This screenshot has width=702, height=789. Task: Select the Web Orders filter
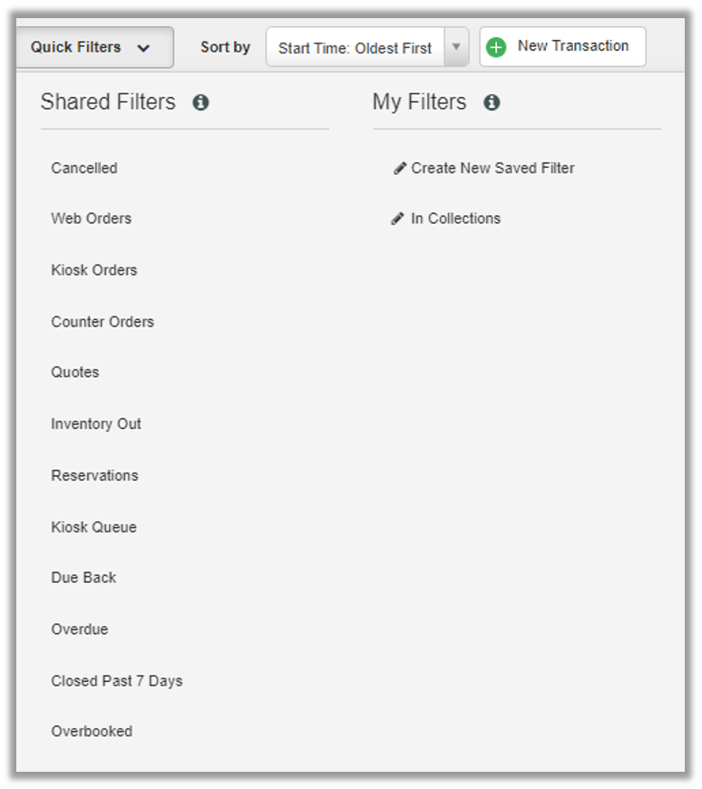91,219
